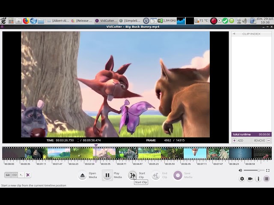The image size is (274, 205).
Task: Mute audio with the speaker icon
Action: click(x=241, y=170)
